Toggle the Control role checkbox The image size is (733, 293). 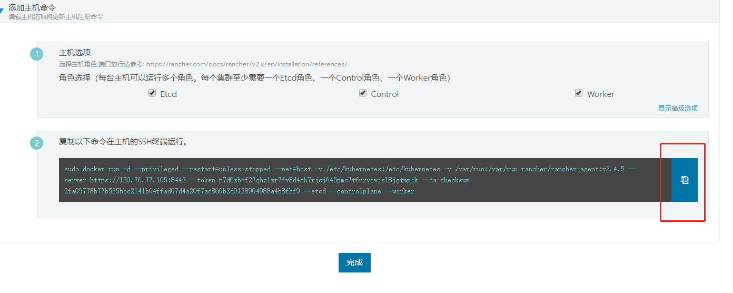363,93
